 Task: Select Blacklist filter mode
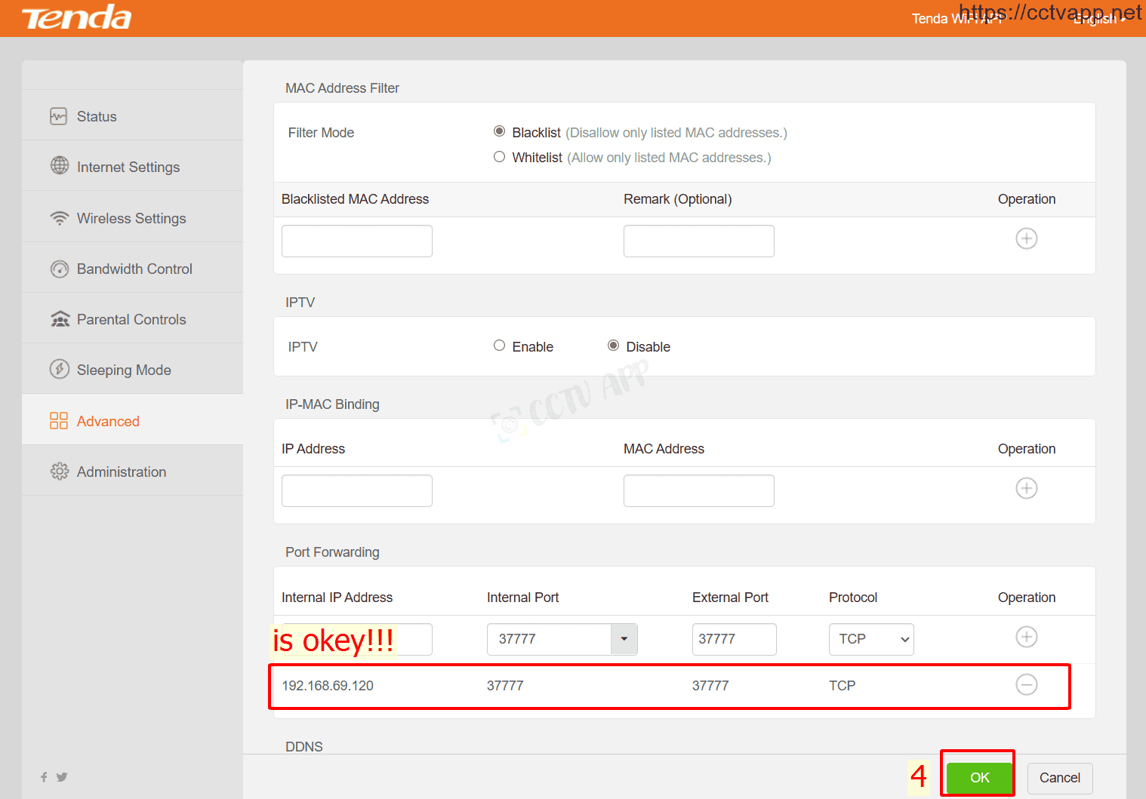pos(499,132)
